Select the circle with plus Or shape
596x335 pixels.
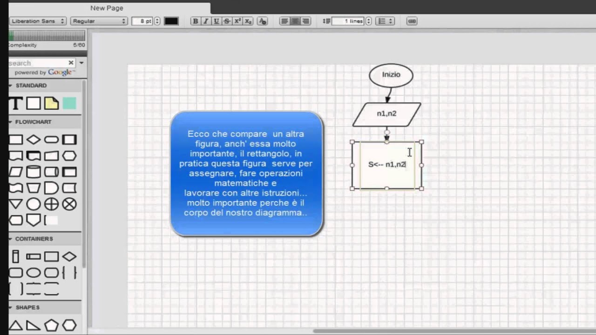51,204
